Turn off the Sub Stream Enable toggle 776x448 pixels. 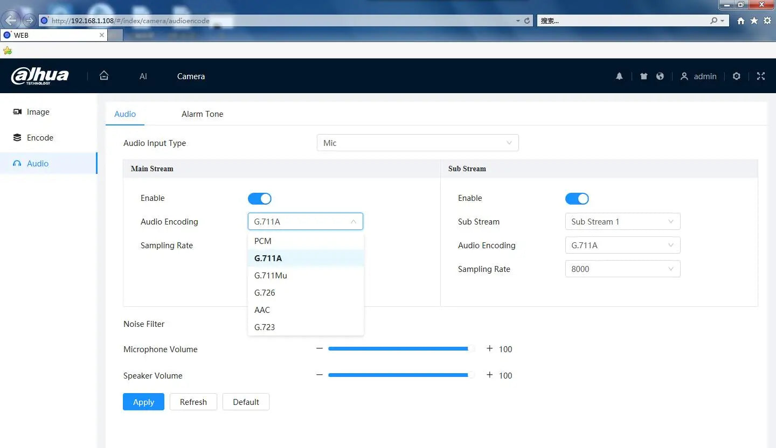577,199
